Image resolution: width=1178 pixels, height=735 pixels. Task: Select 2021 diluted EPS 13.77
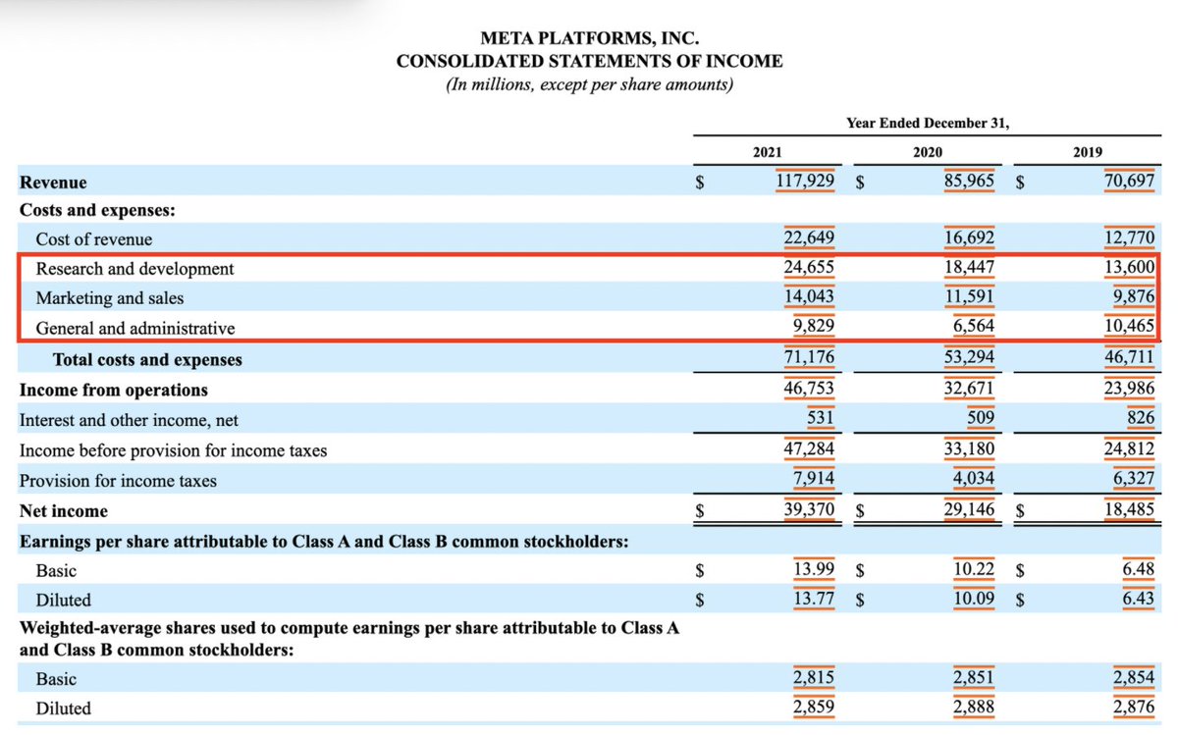[814, 598]
